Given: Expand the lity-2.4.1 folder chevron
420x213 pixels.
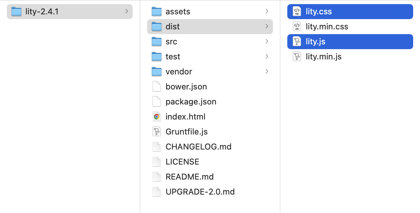Looking at the screenshot, I should pos(127,12).
